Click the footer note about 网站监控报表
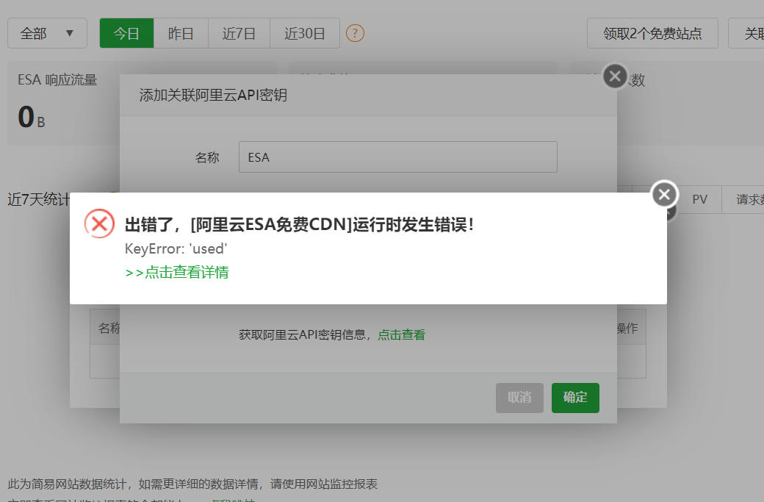Image resolution: width=764 pixels, height=502 pixels. point(192,484)
